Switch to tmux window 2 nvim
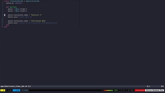Viewport: 165px width, 93px height. tap(16, 90)
